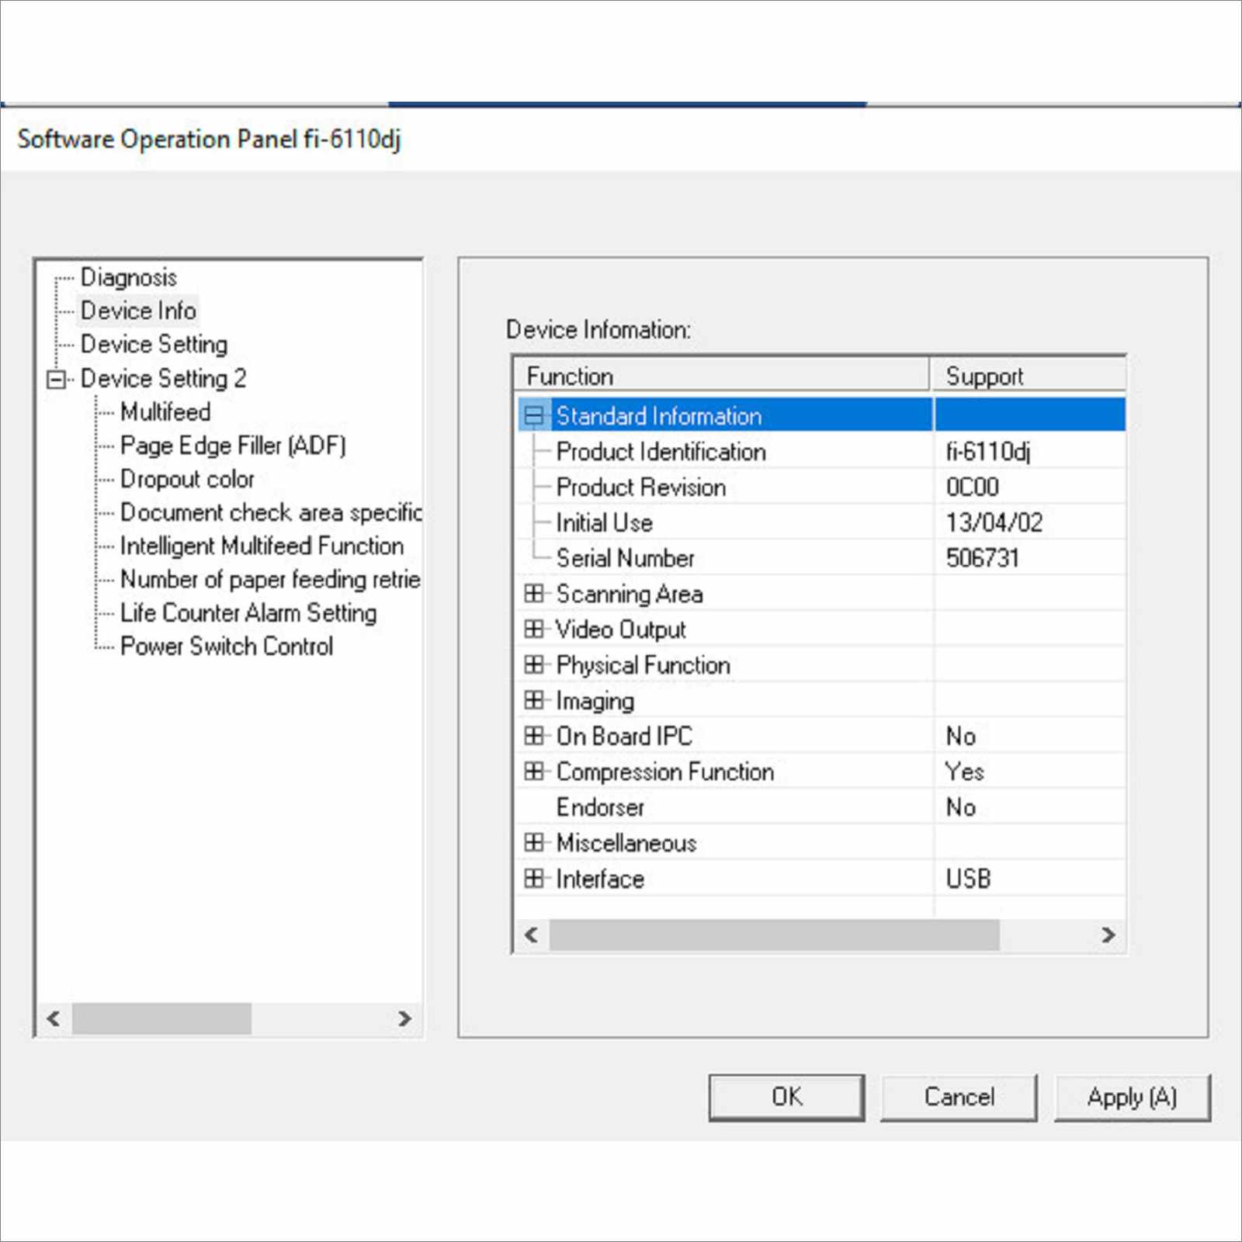Select the Initial Use row

coord(821,522)
